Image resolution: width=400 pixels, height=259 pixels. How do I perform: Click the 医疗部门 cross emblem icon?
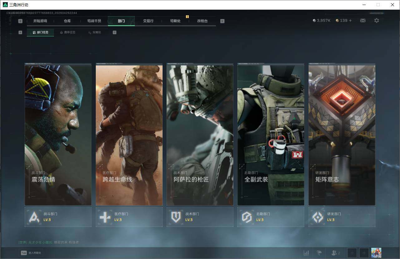point(105,217)
